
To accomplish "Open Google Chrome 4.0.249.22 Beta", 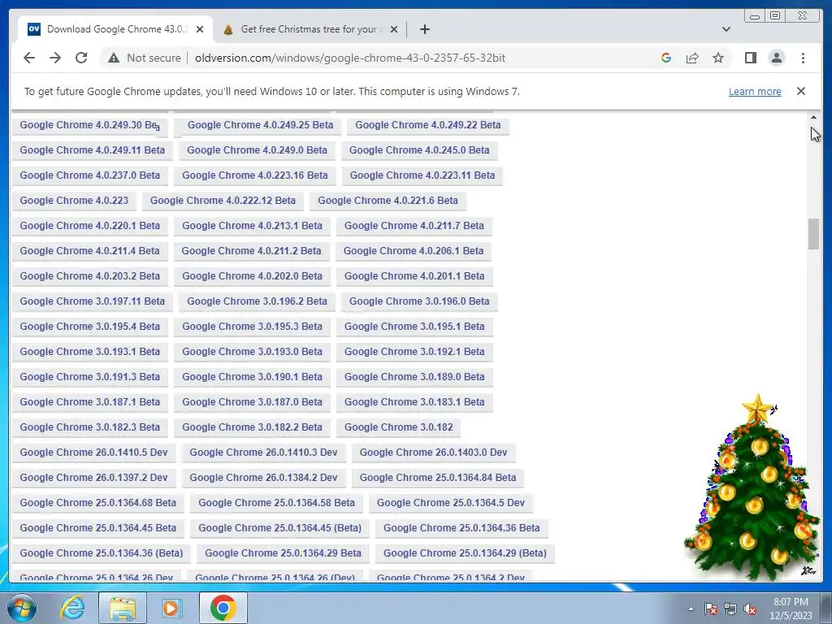I will coord(427,125).
